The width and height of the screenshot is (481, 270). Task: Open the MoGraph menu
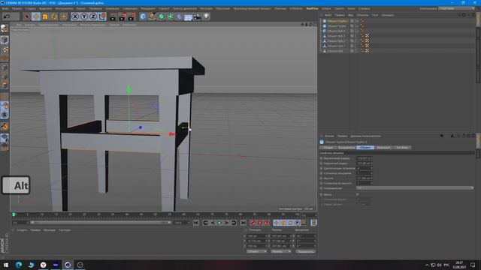(x=206, y=8)
